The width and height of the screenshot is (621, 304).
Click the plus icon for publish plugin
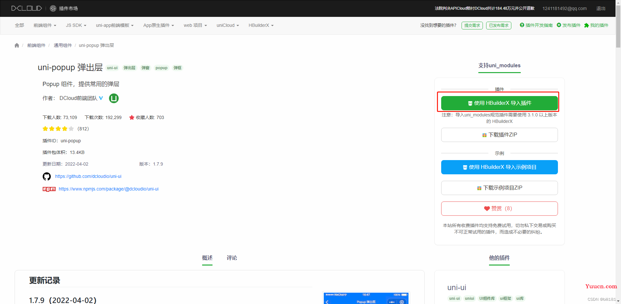(559, 25)
